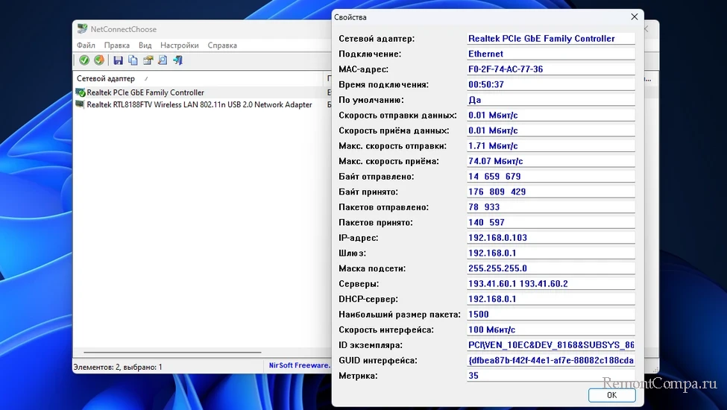Click the По умолчанию field showing Да
Screen dimensions: 727x410
[x=551, y=100]
